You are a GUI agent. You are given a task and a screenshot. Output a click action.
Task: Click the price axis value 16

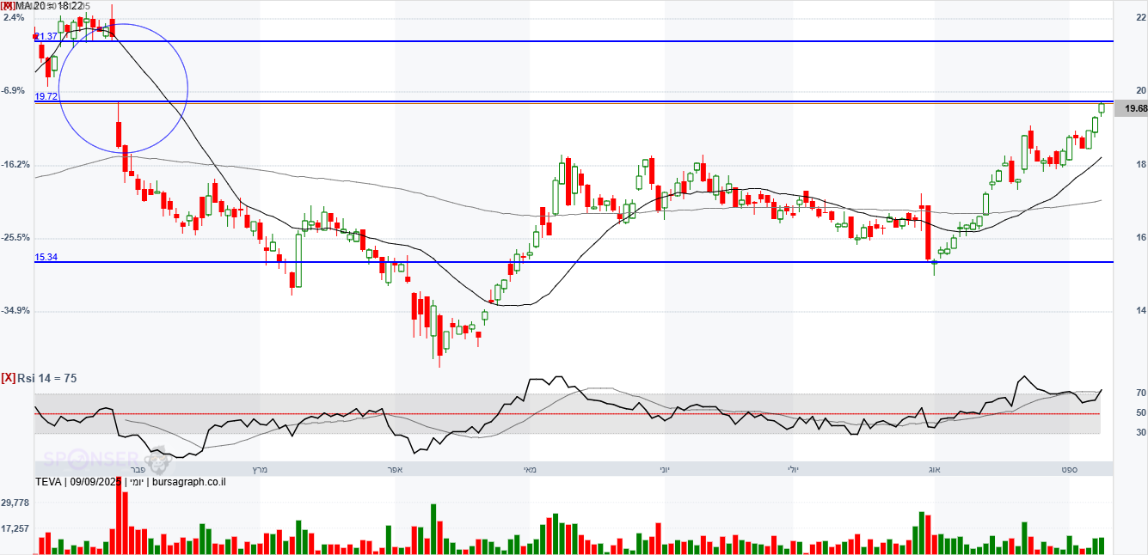click(1140, 238)
